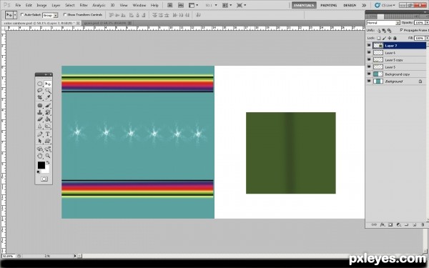Select the Custom Shape tool
Screen dimensions: 429x268
48,141
